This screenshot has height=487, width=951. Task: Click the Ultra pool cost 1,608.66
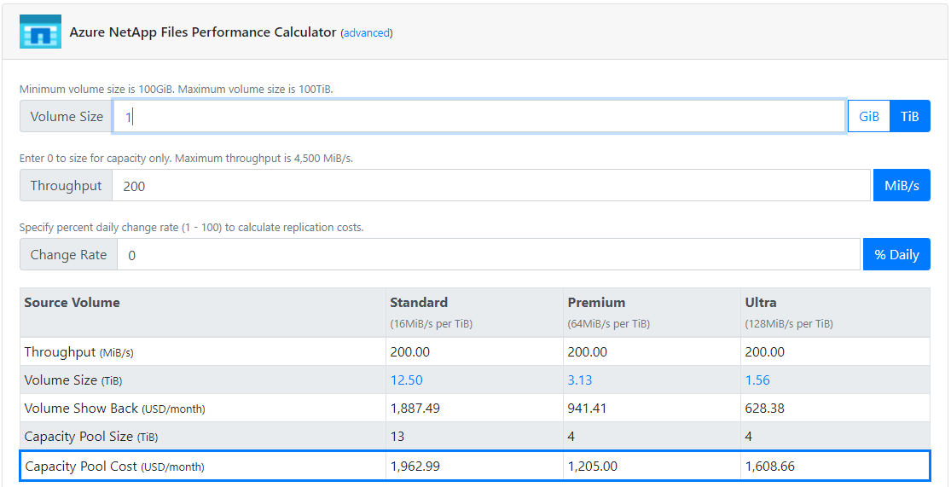click(x=769, y=467)
